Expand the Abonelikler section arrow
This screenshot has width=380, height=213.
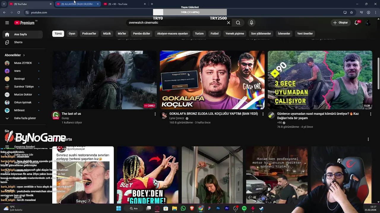click(24, 55)
